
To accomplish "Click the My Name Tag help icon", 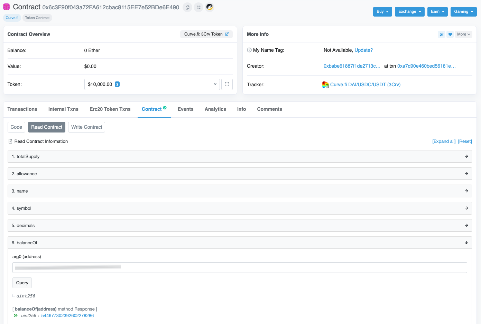I will click(x=249, y=50).
